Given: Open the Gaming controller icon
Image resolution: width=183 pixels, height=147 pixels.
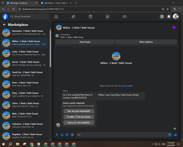Looking at the screenshot, I should [124, 17].
